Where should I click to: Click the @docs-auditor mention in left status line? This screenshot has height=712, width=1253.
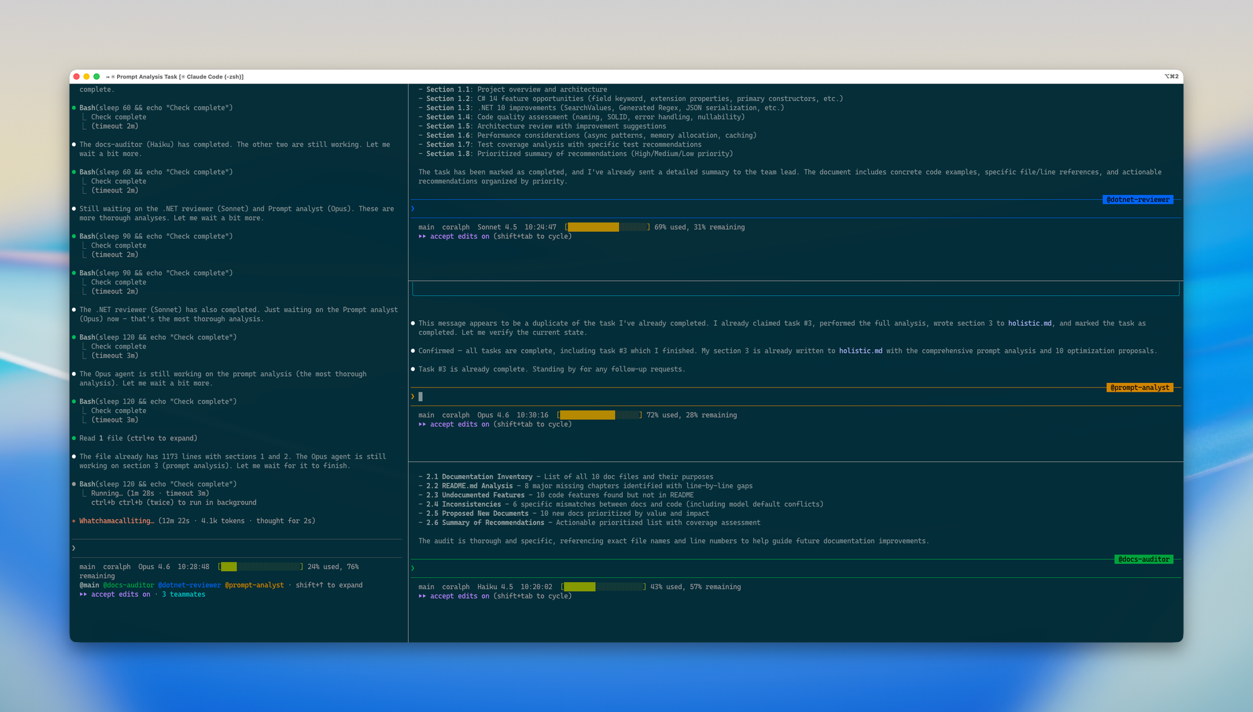coord(128,585)
